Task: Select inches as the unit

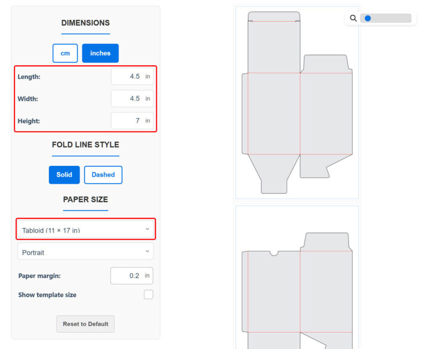Action: click(x=100, y=53)
